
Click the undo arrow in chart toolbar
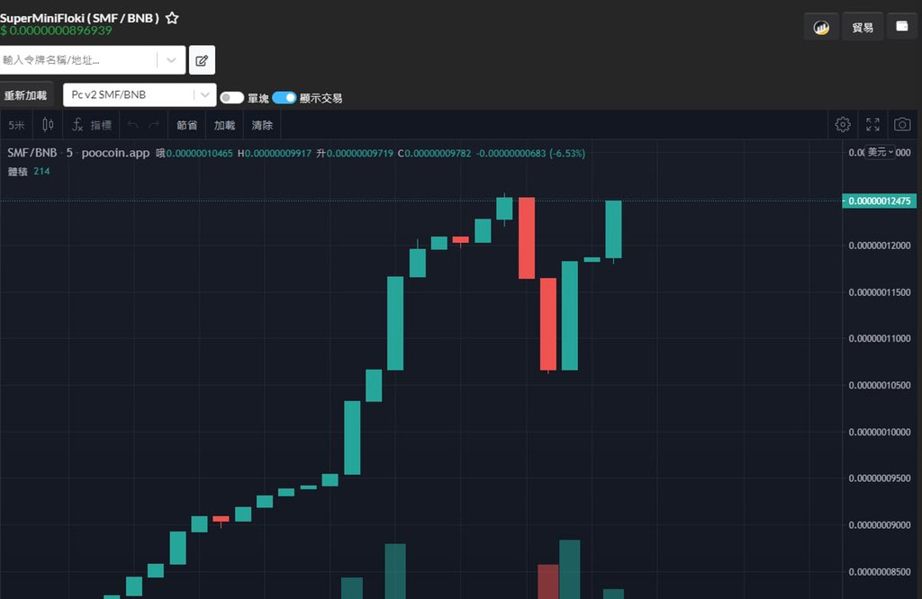point(133,125)
